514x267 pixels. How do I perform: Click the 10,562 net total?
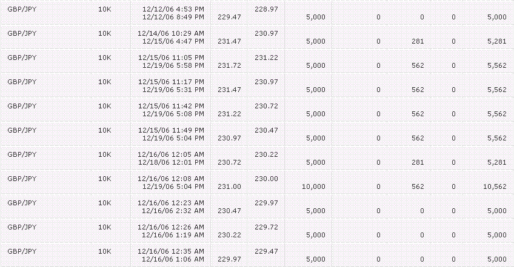click(495, 186)
